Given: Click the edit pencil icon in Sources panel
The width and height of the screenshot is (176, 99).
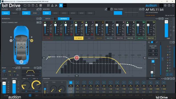Looking at the screenshot, I should pyautogui.click(x=17, y=9).
